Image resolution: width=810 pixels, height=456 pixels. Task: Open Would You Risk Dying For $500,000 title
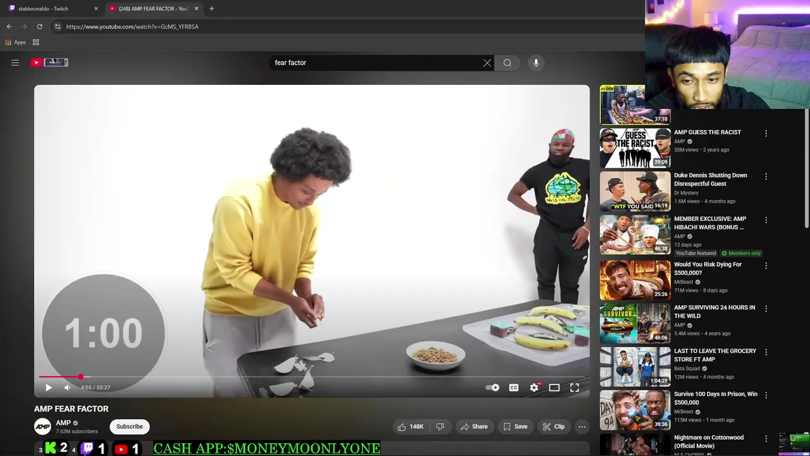(x=707, y=269)
